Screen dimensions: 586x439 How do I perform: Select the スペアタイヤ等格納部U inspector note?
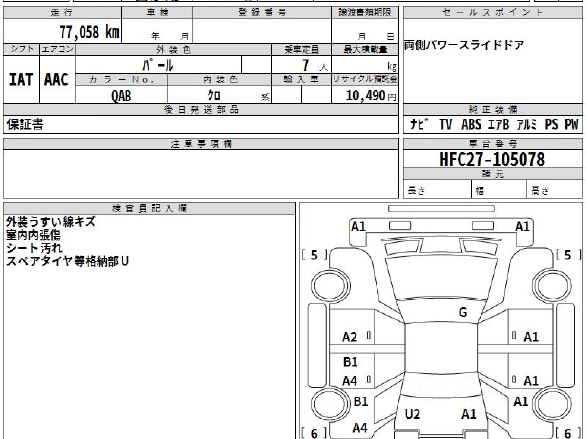point(67,261)
